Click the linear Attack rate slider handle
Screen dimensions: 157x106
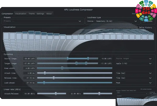56,93
